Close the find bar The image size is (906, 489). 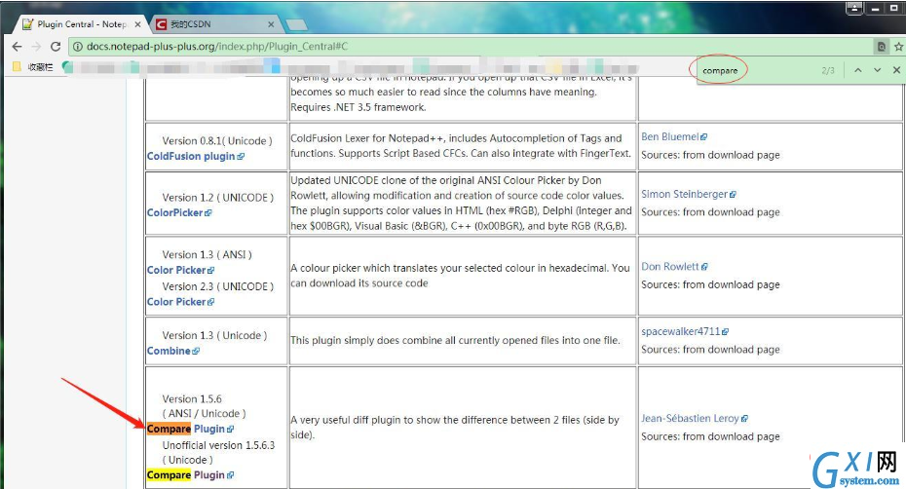click(896, 70)
